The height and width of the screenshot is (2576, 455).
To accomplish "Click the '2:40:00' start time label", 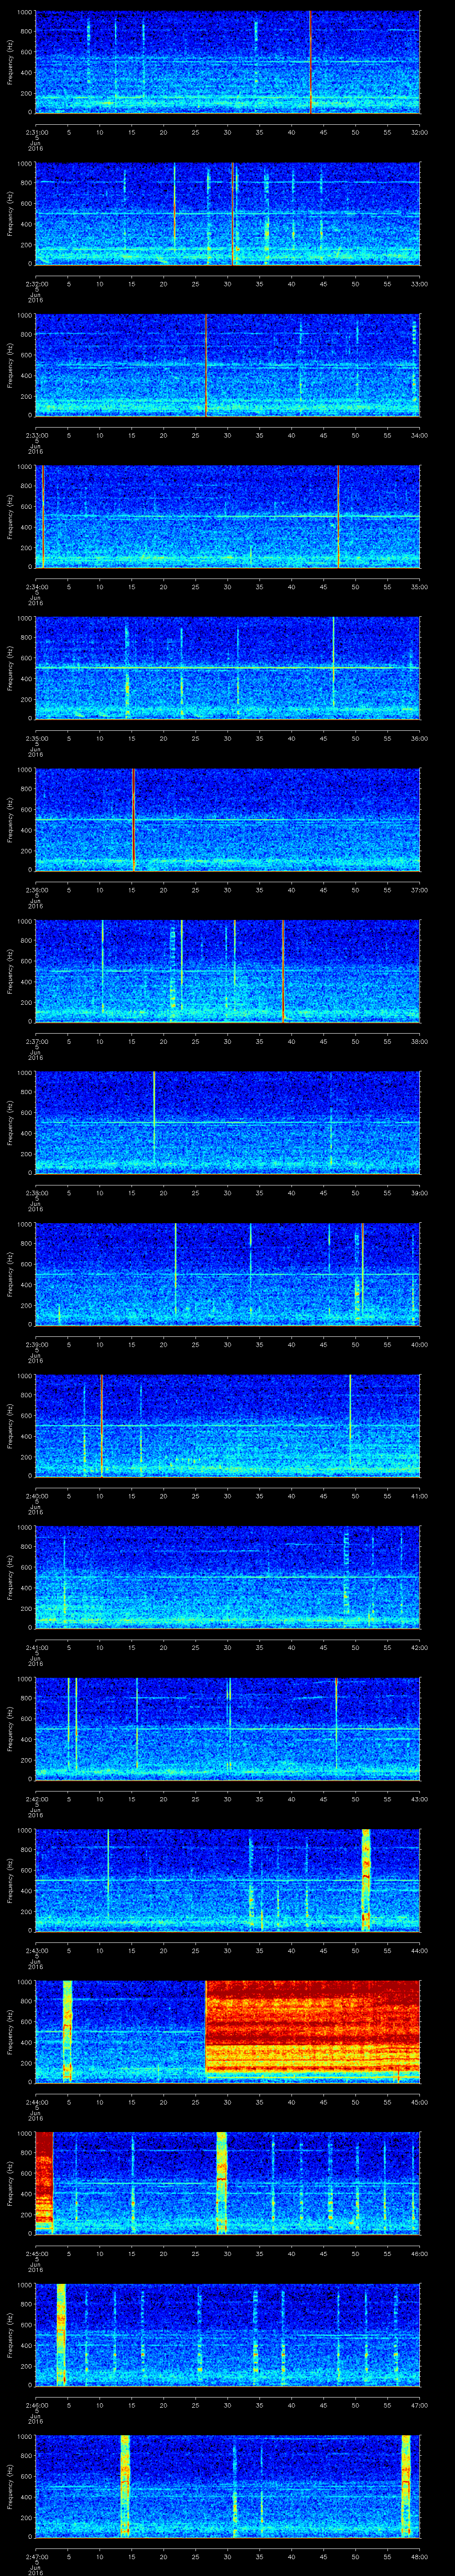I will [36, 1496].
